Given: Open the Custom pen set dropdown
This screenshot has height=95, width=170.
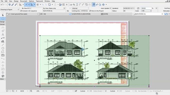Looking at the screenshot, I should (x=118, y=91).
